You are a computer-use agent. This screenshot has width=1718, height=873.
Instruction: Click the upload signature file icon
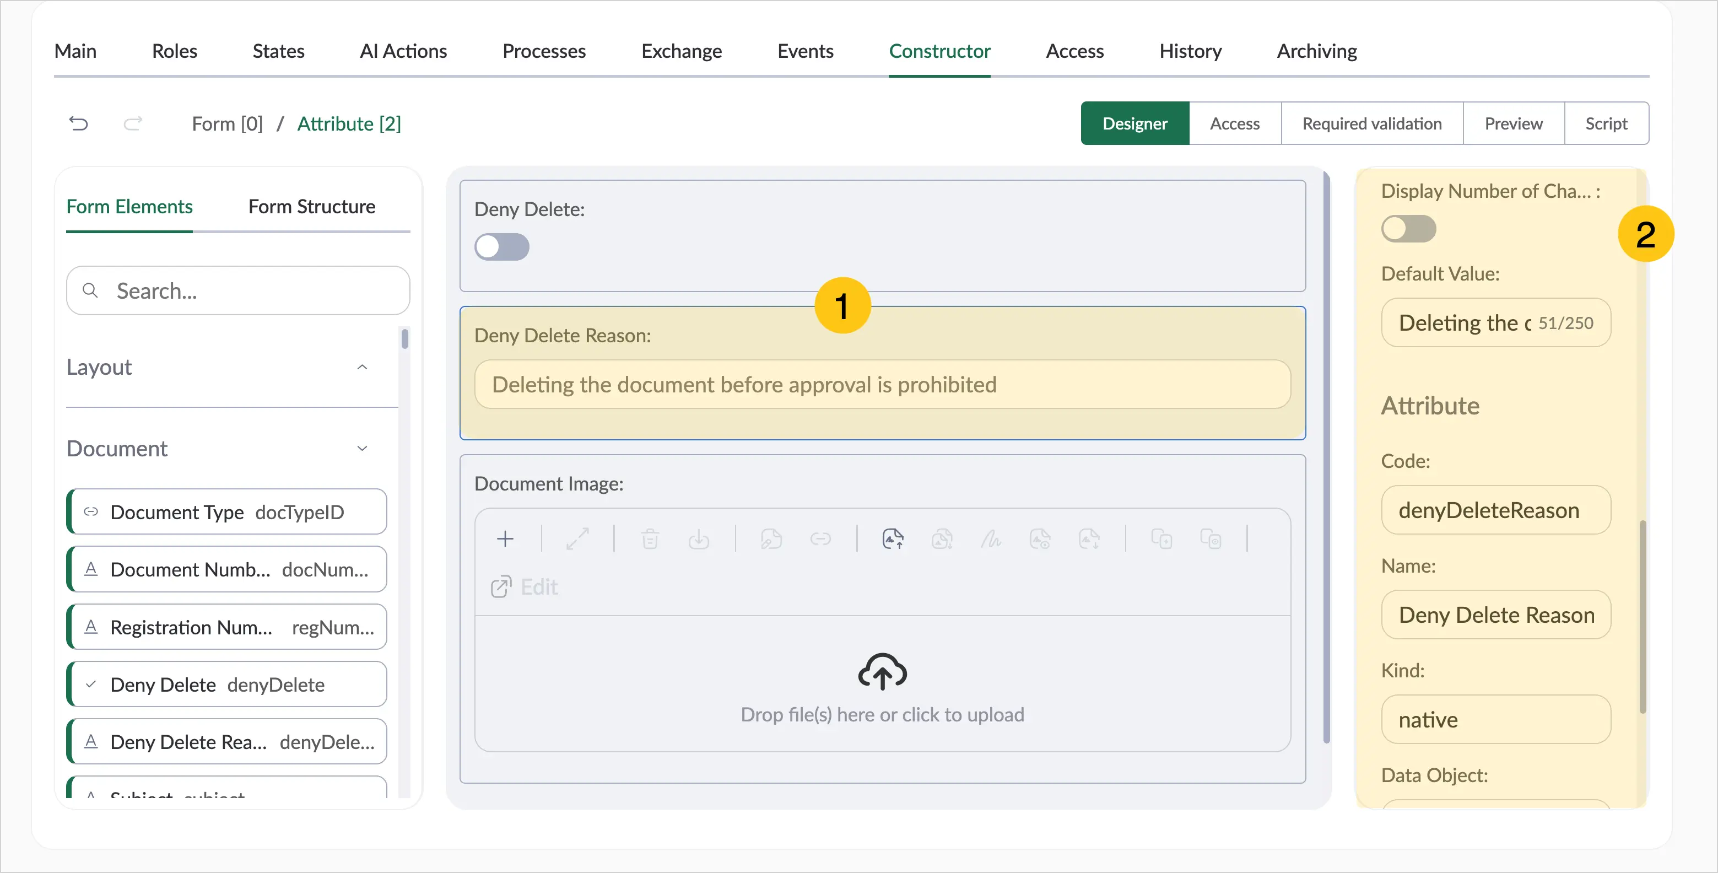(893, 538)
